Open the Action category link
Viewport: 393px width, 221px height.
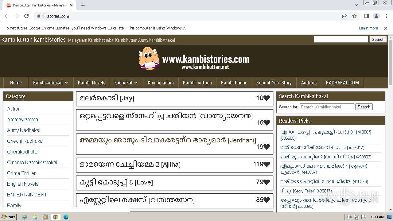14,109
